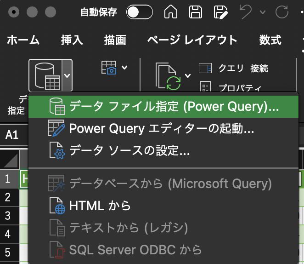Choose Power Query エディターの起動... menu item
The height and width of the screenshot is (264, 304).
[x=163, y=128]
